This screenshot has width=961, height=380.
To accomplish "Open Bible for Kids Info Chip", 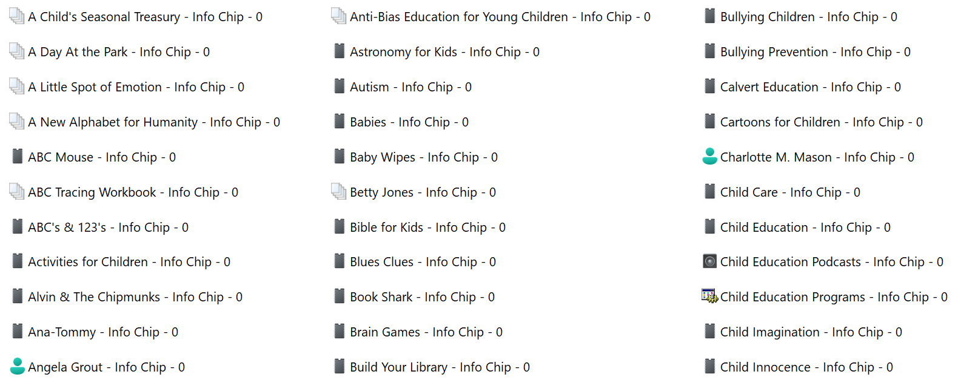I will pyautogui.click(x=427, y=228).
